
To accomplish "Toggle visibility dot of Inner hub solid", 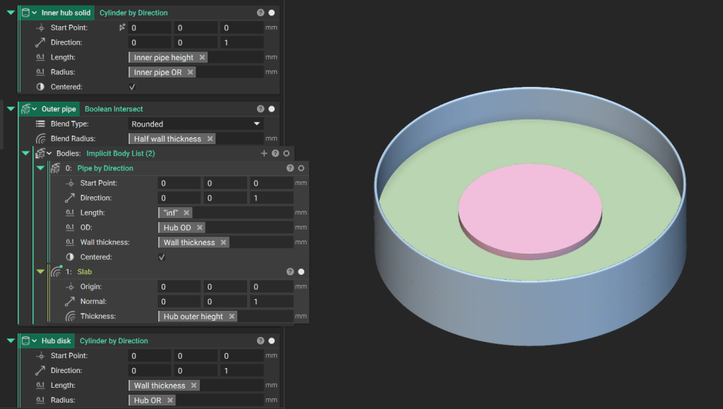I will pos(272,13).
